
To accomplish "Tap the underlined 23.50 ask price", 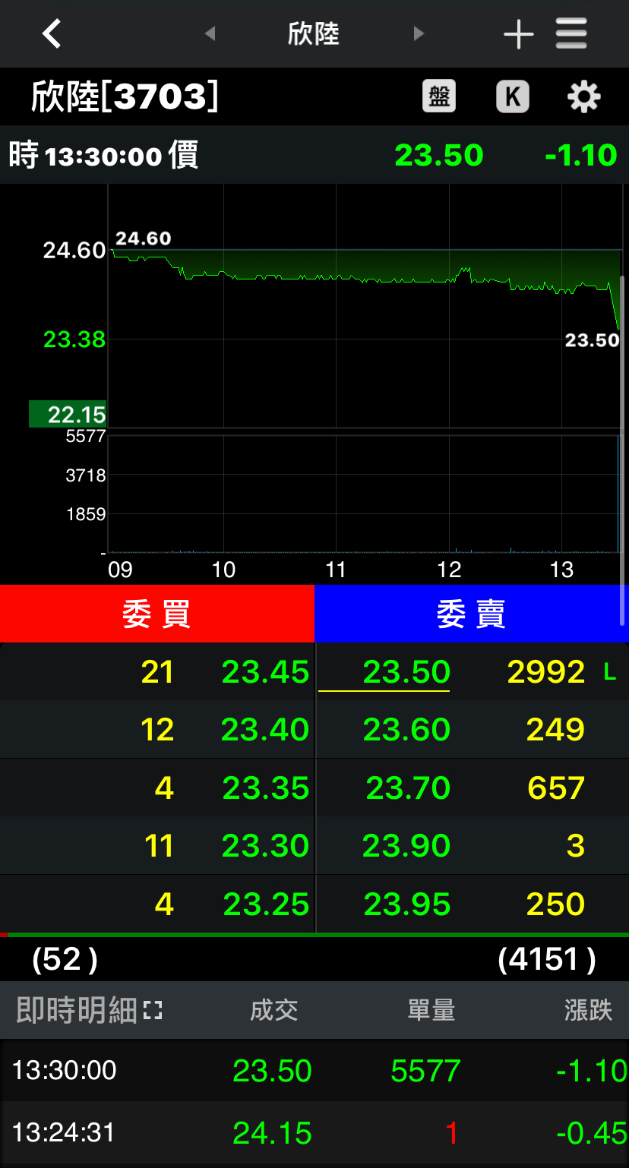I will (406, 672).
